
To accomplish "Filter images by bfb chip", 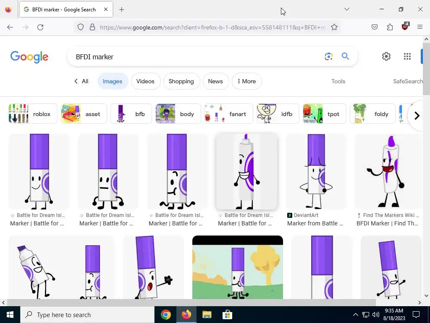I will click(131, 114).
